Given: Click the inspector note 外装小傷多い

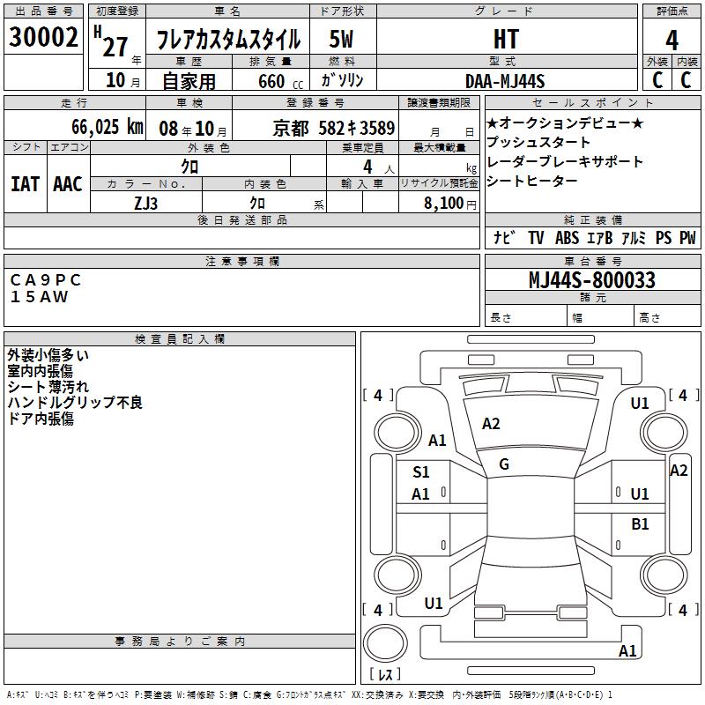Looking at the screenshot, I should tap(48, 355).
